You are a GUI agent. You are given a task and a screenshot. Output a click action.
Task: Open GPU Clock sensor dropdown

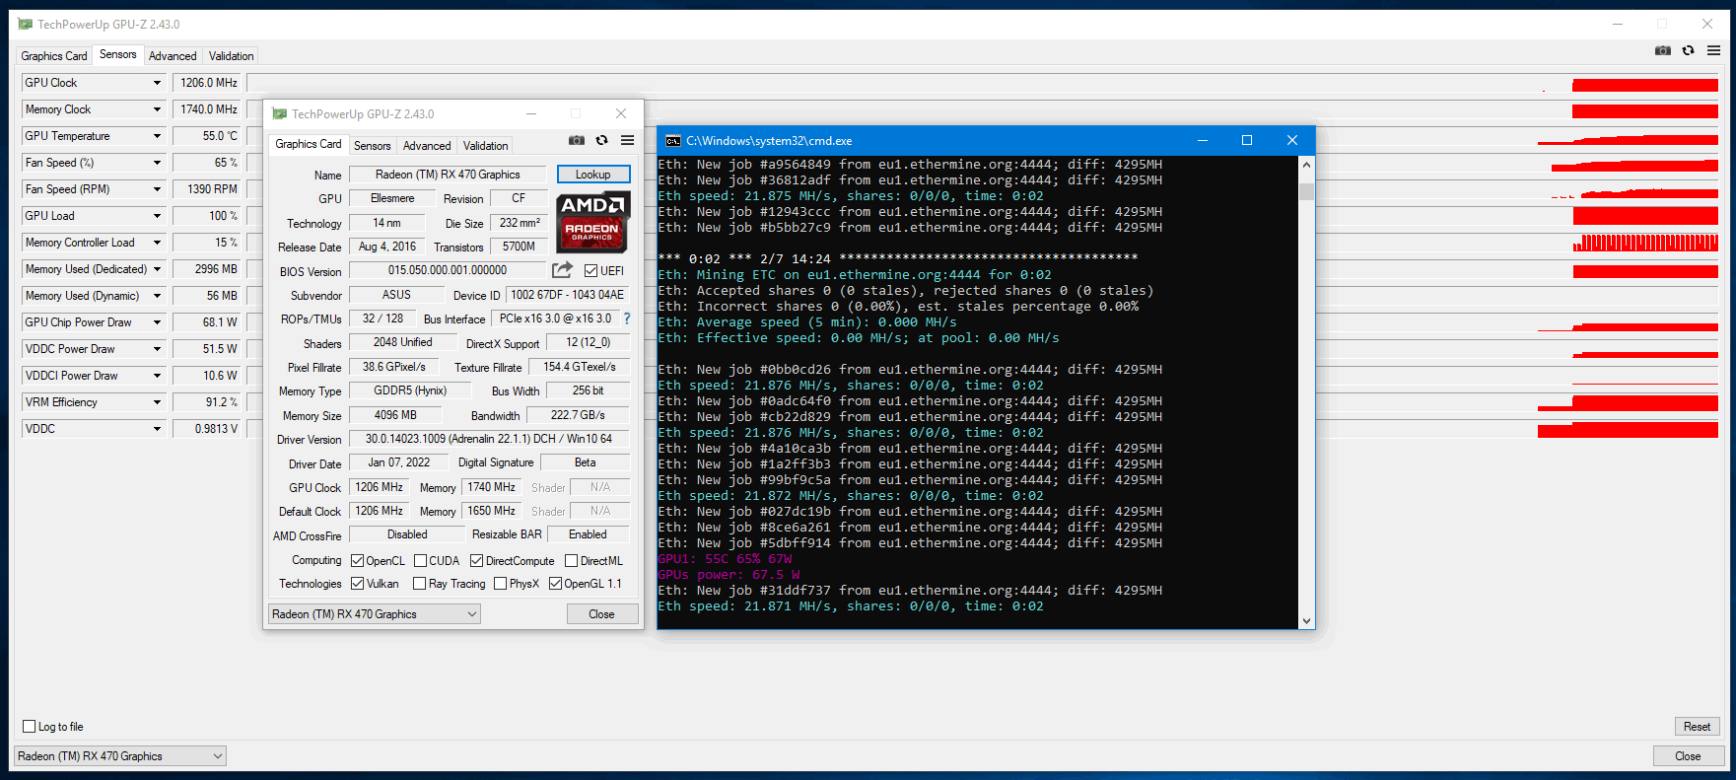pos(157,83)
